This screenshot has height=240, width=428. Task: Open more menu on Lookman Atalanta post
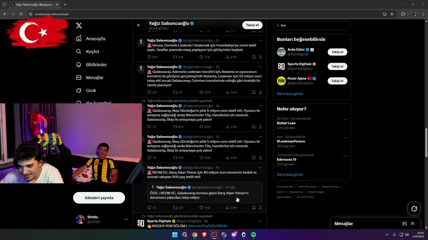(x=260, y=67)
